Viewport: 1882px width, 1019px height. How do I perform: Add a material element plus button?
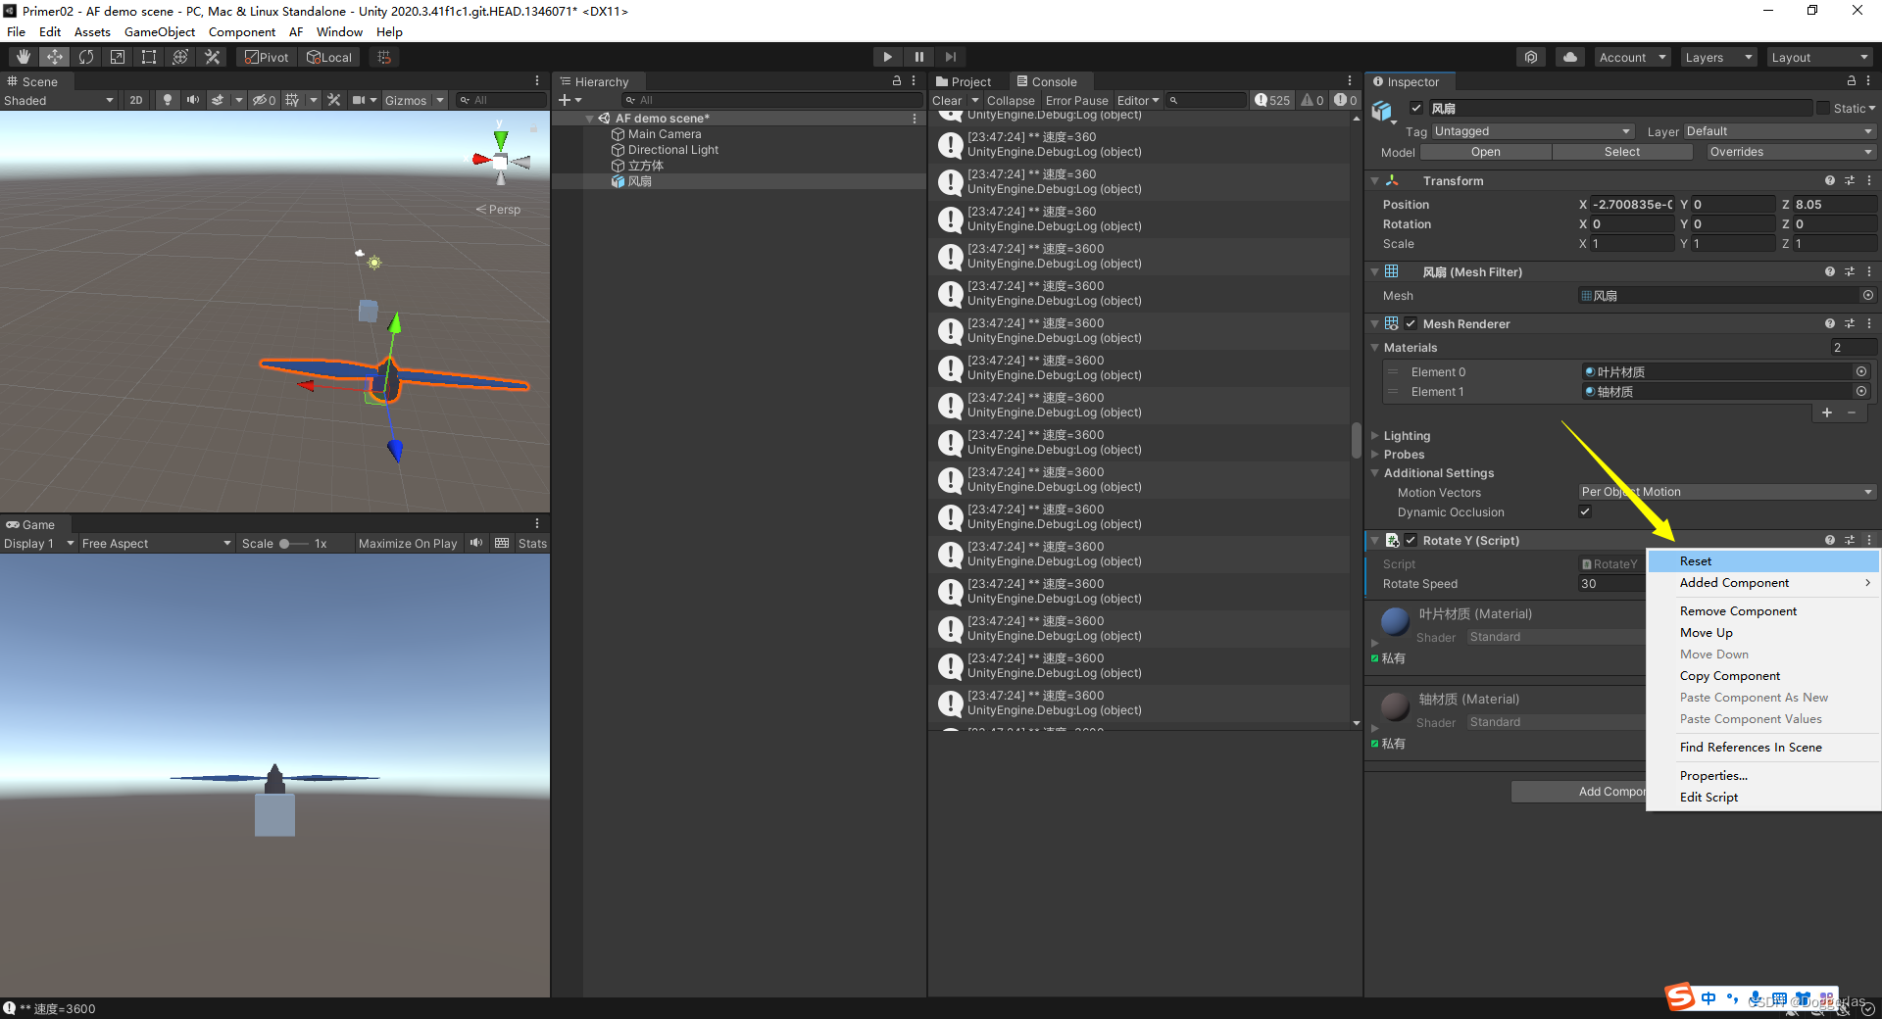[1827, 412]
